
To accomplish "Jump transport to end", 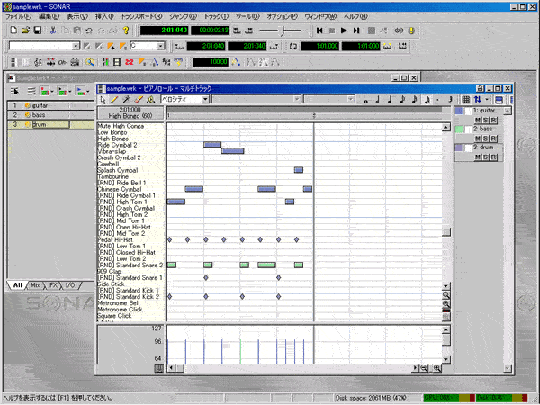I will 356,31.
